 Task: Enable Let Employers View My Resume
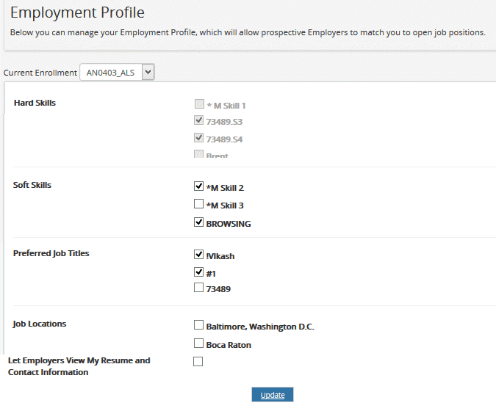(x=198, y=361)
